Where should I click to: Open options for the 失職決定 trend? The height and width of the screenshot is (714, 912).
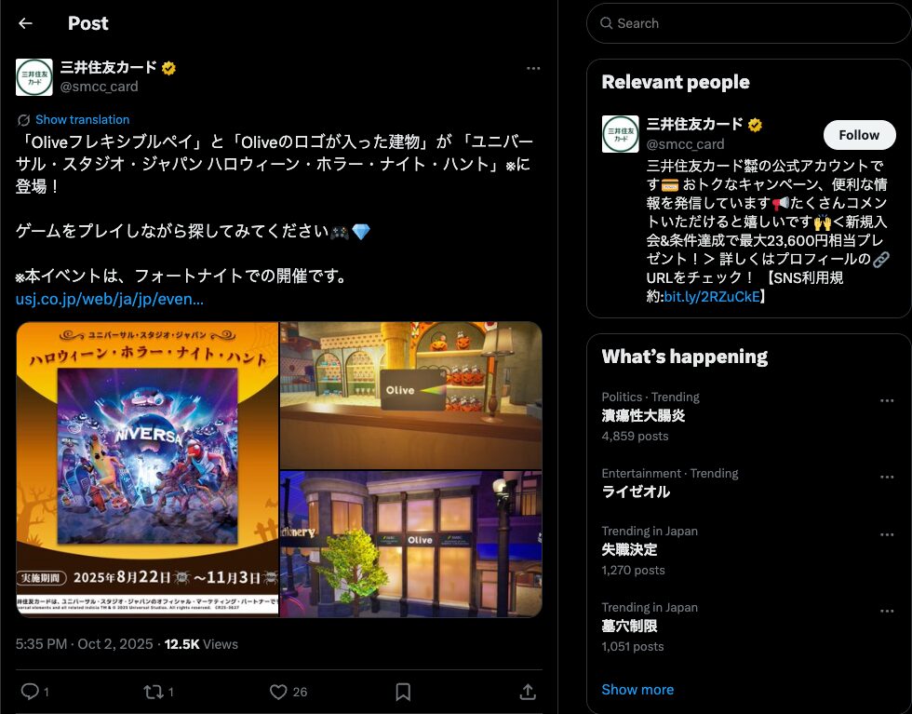click(886, 534)
